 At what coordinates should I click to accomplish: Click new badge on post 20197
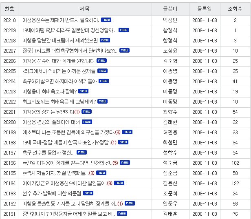[81, 152]
